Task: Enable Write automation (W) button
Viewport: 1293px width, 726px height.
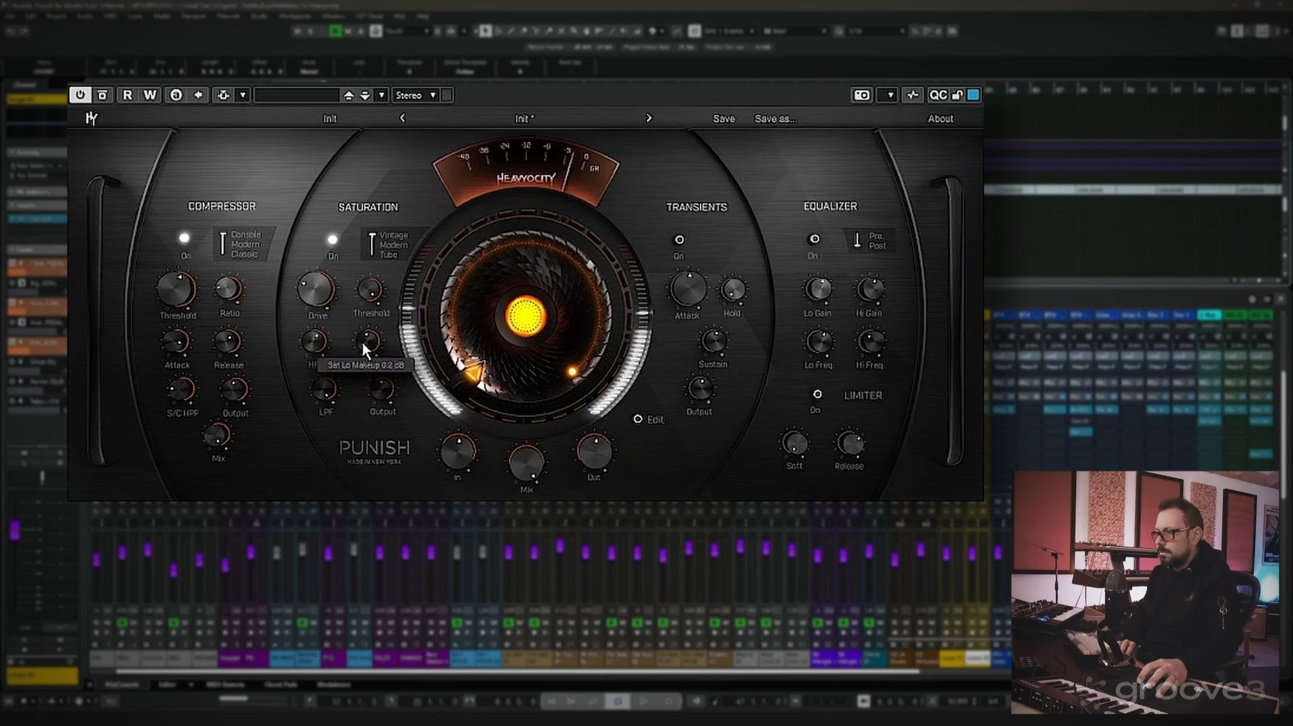Action: [150, 95]
